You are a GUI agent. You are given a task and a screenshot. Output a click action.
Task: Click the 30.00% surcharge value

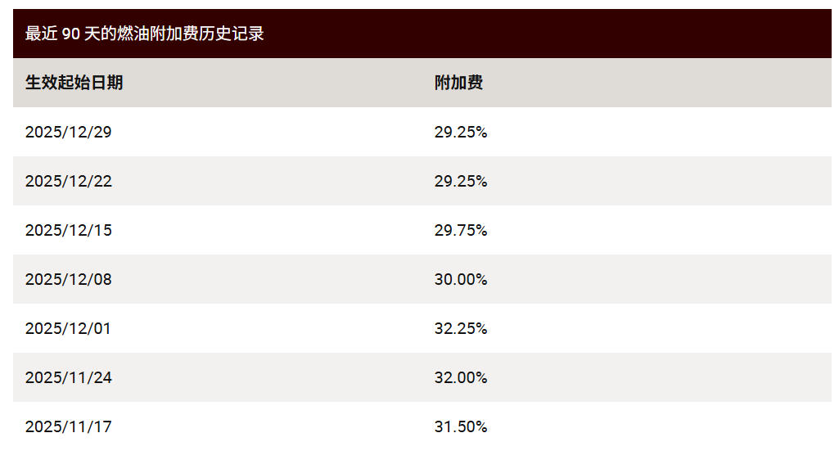click(x=461, y=279)
